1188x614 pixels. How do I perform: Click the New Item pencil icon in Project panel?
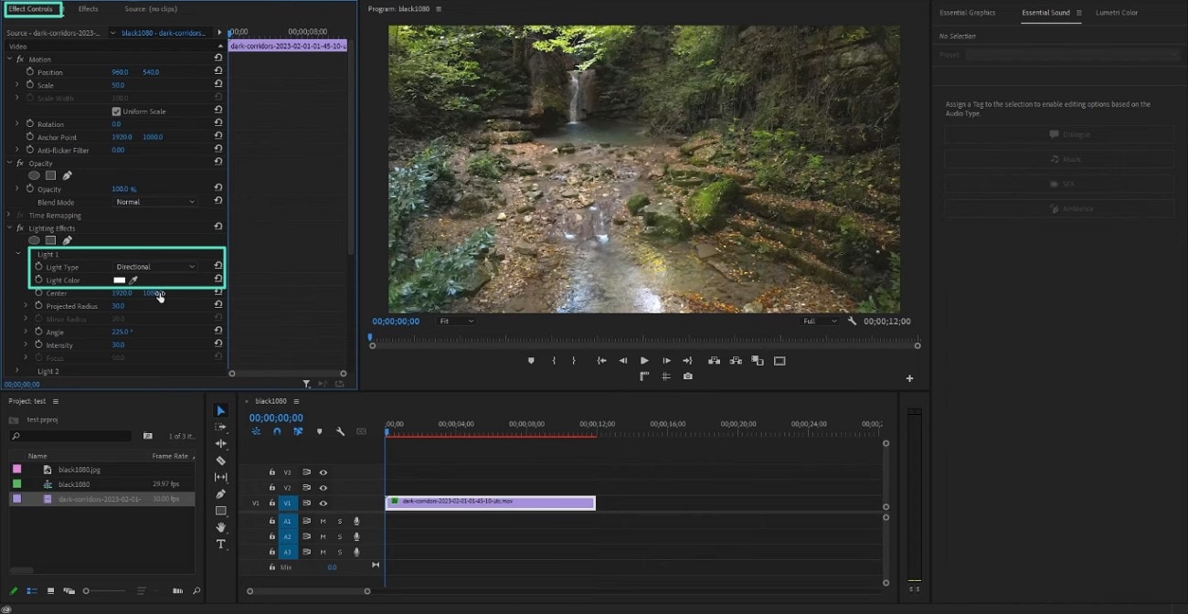[13, 591]
